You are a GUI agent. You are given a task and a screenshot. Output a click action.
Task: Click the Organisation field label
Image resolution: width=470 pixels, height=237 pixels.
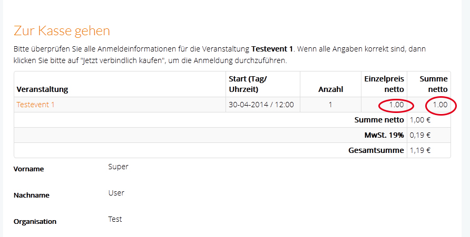click(x=35, y=222)
